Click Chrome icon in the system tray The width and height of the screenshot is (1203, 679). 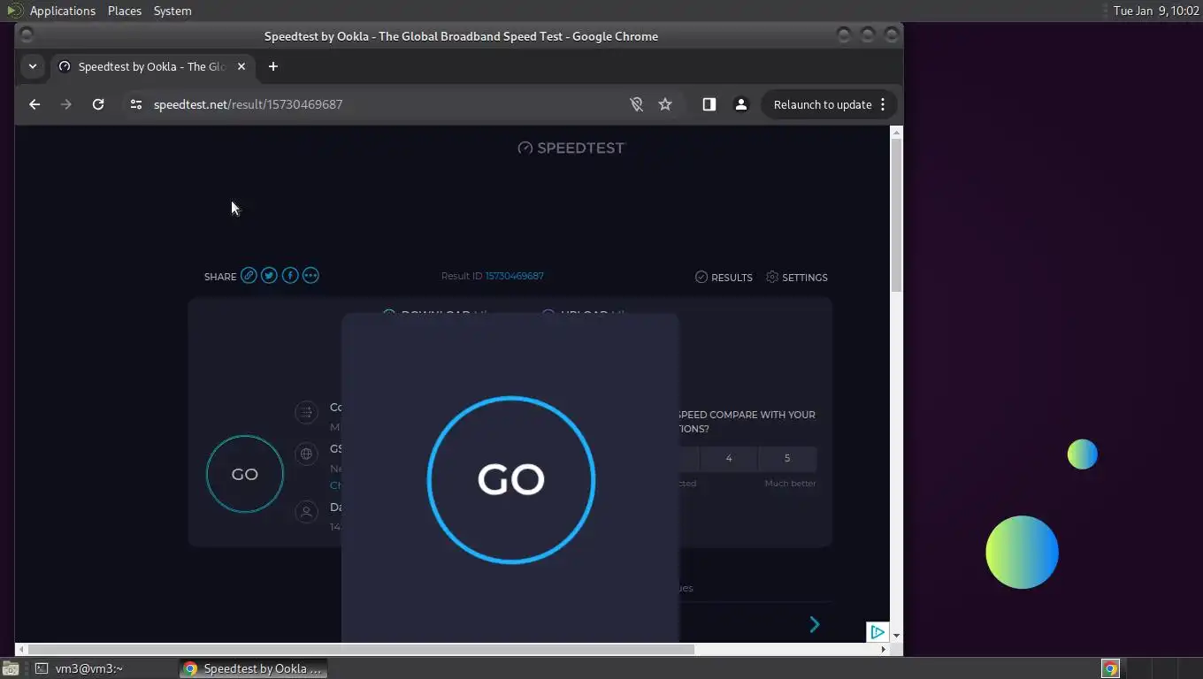pos(1110,668)
